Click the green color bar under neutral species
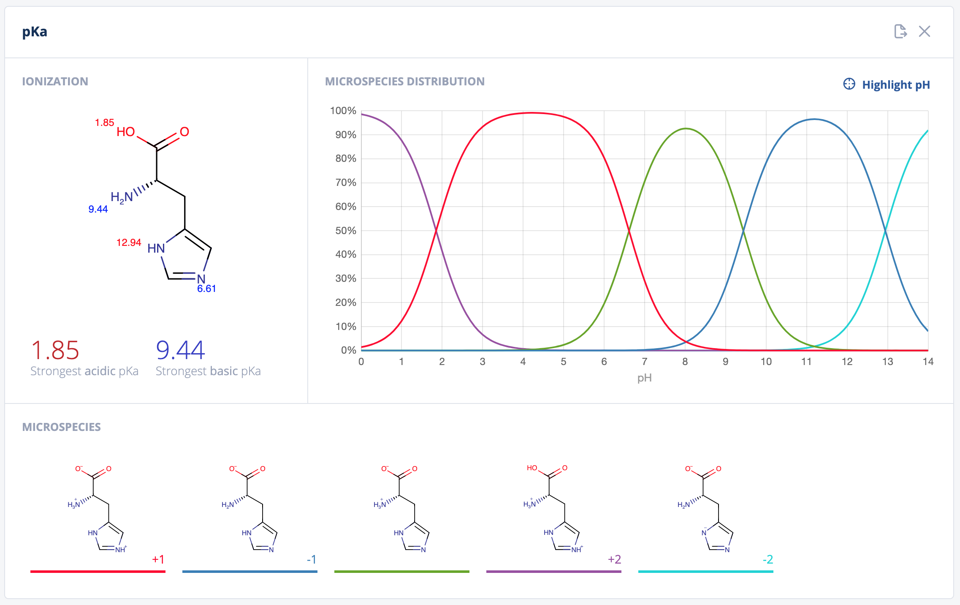Screen dimensions: 960x605 point(401,571)
